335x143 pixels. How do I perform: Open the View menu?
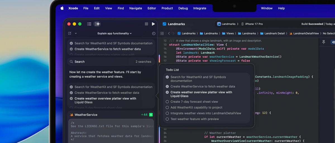click(x=109, y=8)
